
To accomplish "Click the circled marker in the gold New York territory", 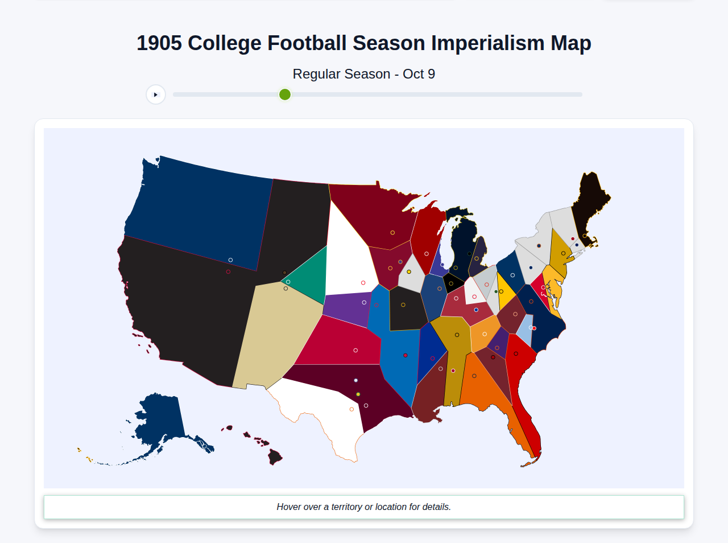I will coord(564,253).
